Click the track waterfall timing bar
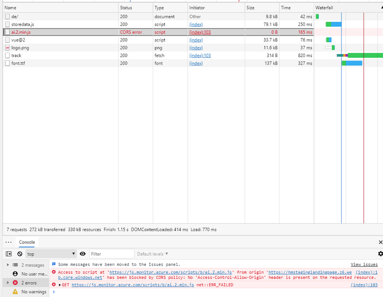 [x=360, y=55]
